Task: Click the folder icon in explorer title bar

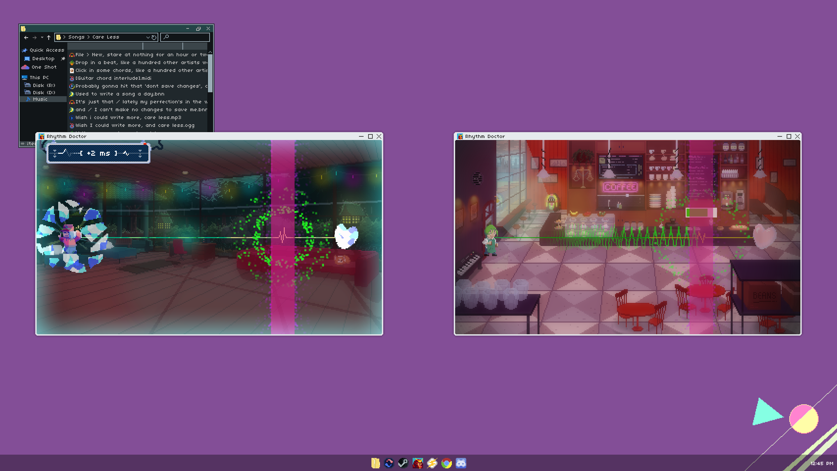Action: pos(23,29)
